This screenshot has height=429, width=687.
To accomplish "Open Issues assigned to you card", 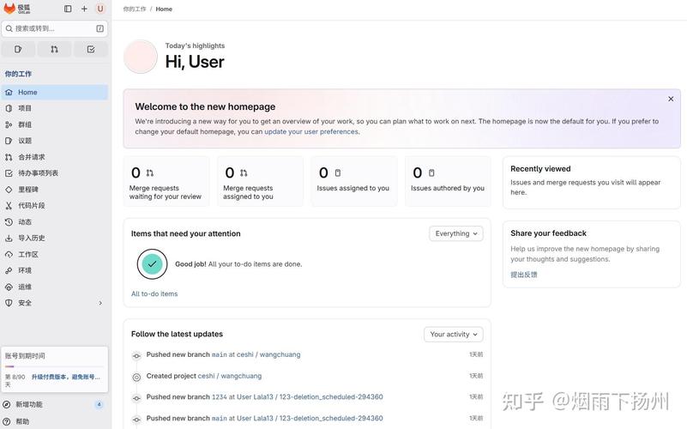I will [354, 181].
